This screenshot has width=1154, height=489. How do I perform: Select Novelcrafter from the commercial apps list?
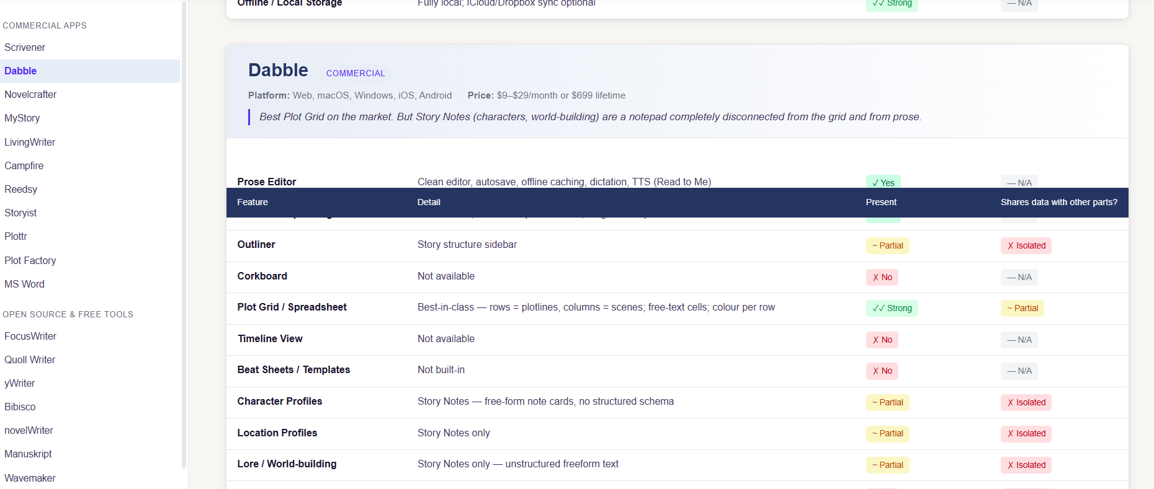coord(30,95)
